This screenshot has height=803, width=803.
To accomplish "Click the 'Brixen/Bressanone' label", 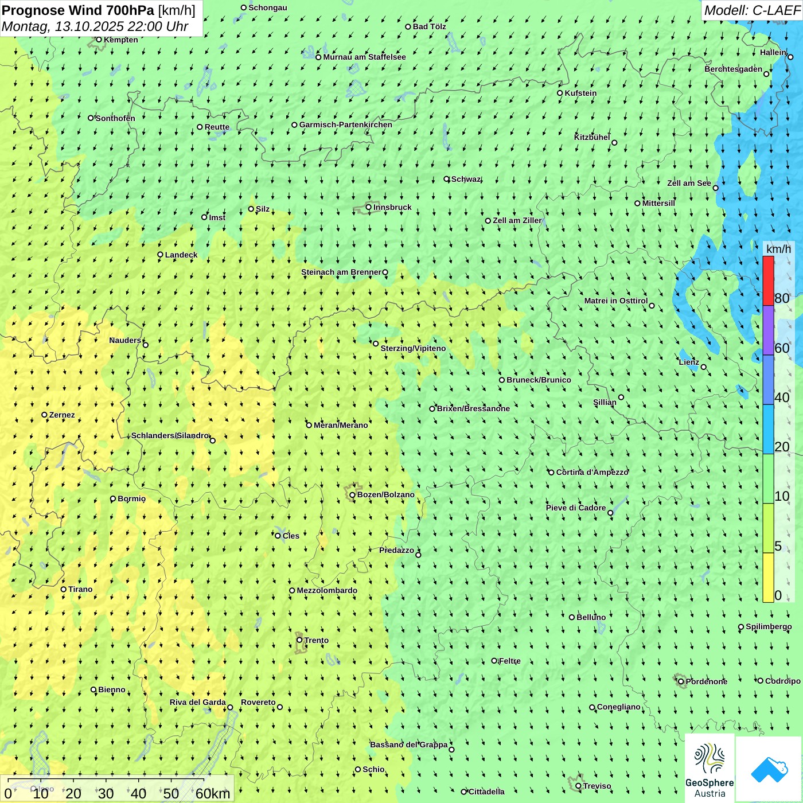I will pyautogui.click(x=473, y=408).
